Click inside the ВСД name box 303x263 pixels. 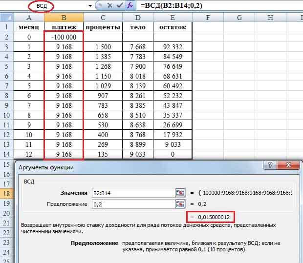point(49,6)
